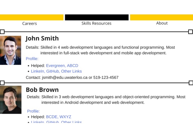193x137 pixels.
Task: Follow the Evergreen, ABCD link
Action: pos(62,66)
